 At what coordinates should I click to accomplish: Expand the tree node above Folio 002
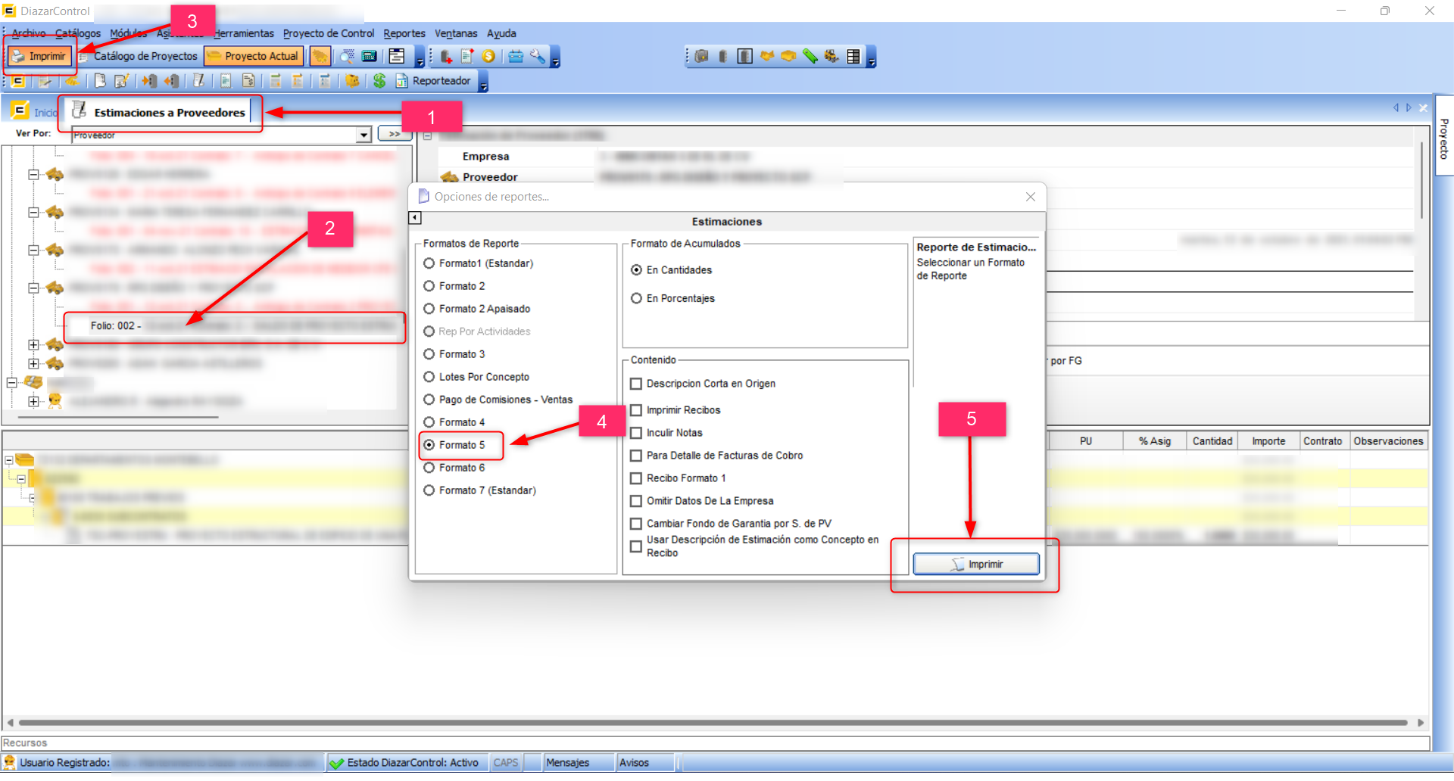[x=33, y=288]
